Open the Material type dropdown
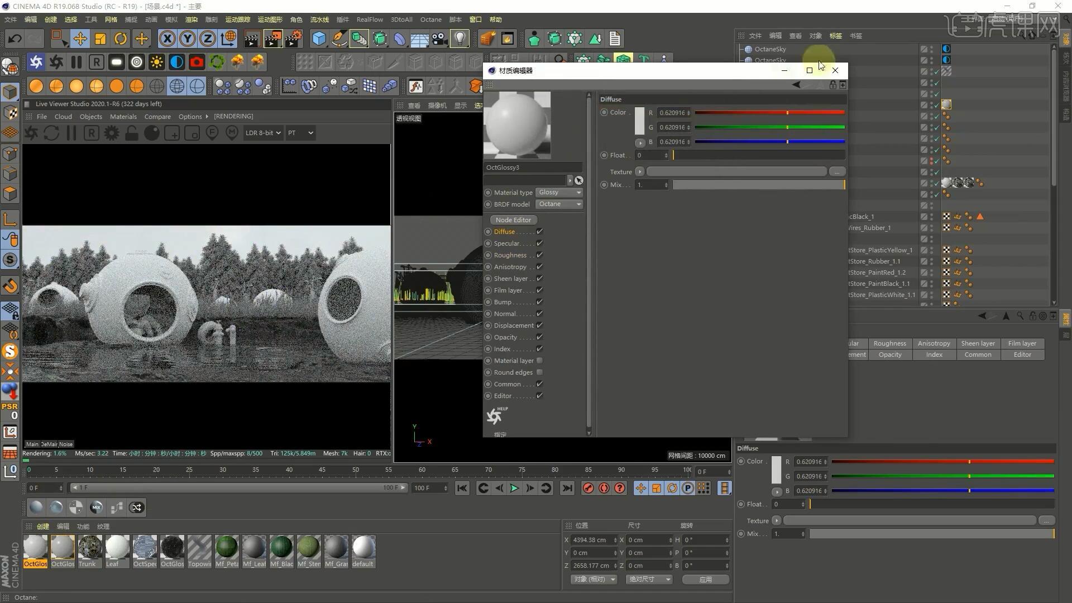1072x603 pixels. 559,193
